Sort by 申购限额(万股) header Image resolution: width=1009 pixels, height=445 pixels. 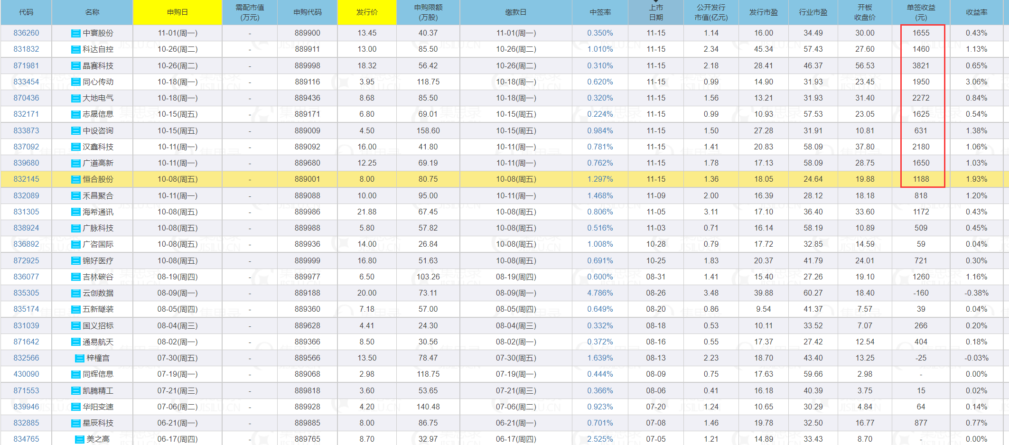point(428,12)
